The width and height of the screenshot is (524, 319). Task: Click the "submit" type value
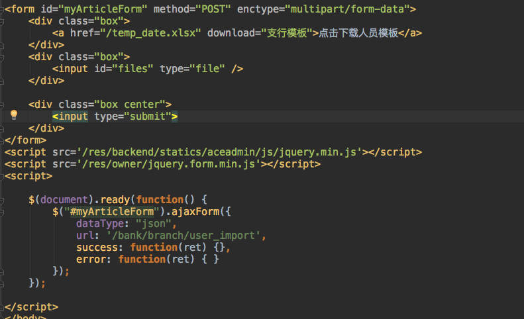point(147,116)
